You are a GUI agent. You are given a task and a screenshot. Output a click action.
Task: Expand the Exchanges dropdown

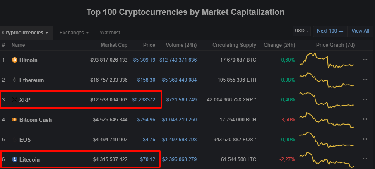coord(74,33)
